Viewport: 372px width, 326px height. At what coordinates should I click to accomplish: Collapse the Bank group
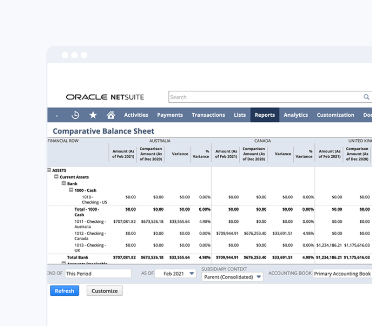pyautogui.click(x=64, y=183)
